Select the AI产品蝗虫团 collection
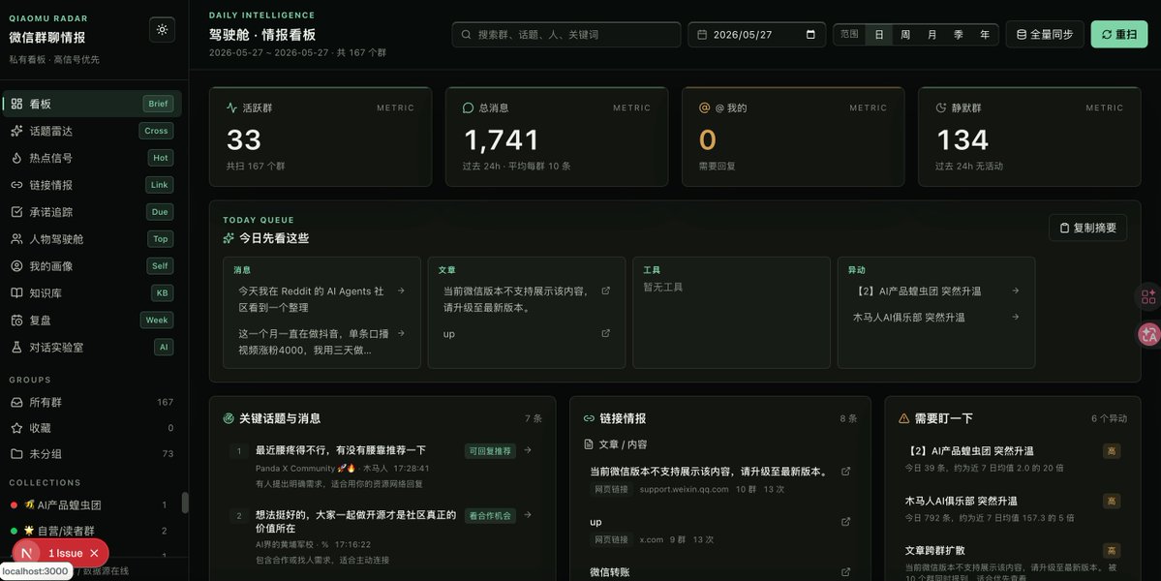Screen dimensions: 1161x581 (90, 505)
